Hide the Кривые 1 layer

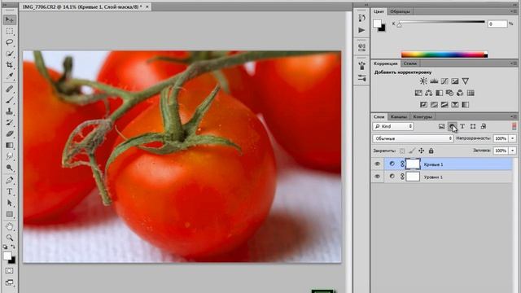tap(377, 164)
